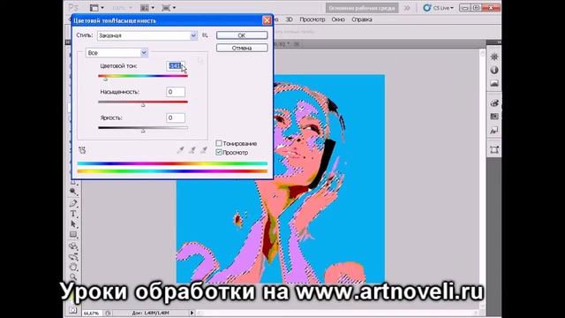Screen dimensions: 565x318
Task: Open the arrange documents dropdown
Action: 147,8
